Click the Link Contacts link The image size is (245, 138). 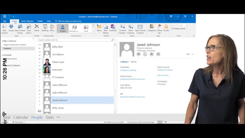[x=163, y=75]
